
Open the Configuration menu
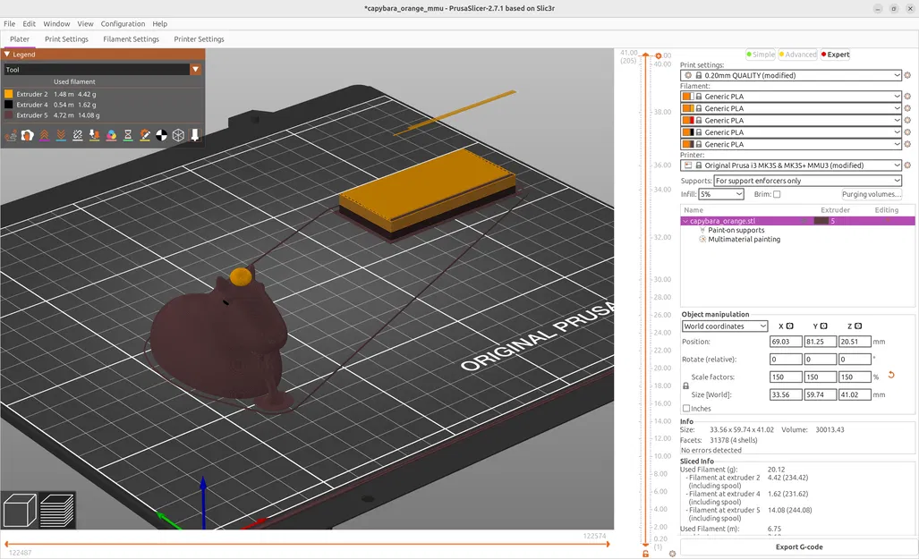123,24
